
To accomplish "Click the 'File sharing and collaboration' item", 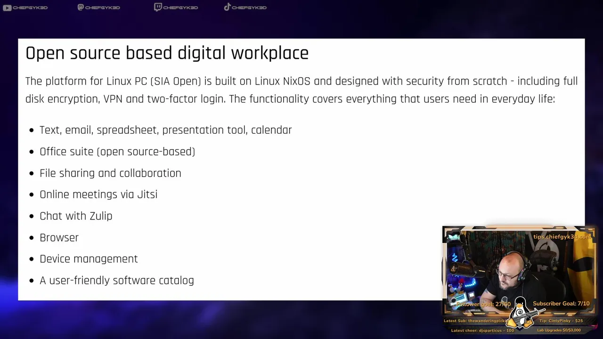I will 110,173.
